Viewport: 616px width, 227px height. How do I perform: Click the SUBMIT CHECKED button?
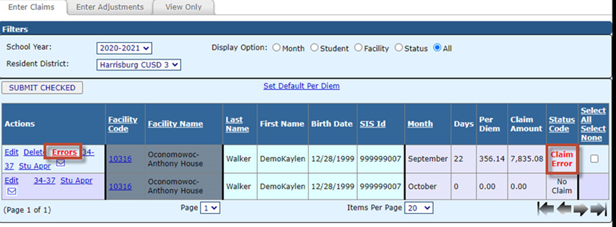[x=42, y=88]
